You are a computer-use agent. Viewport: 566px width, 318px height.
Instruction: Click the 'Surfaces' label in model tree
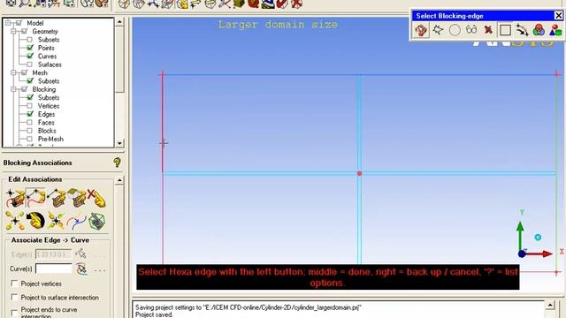(50, 64)
